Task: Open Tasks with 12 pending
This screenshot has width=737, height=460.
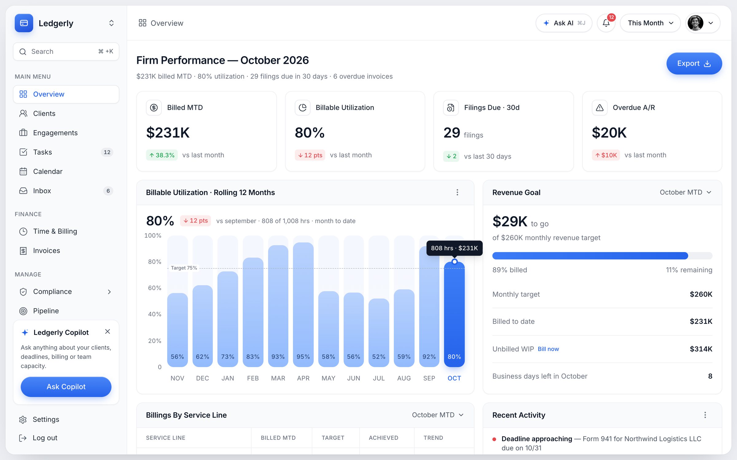Action: pyautogui.click(x=66, y=152)
